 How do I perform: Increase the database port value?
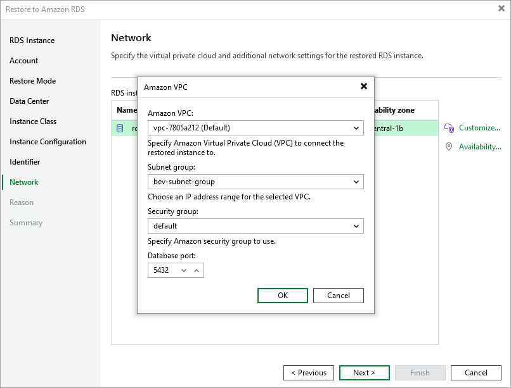pyautogui.click(x=197, y=270)
